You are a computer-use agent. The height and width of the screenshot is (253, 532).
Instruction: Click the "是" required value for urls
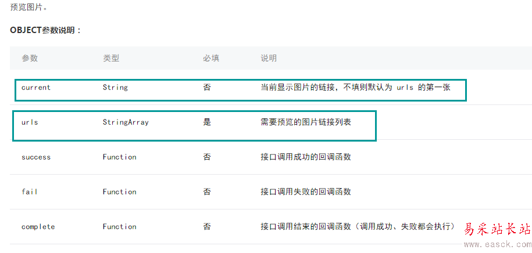coord(207,122)
